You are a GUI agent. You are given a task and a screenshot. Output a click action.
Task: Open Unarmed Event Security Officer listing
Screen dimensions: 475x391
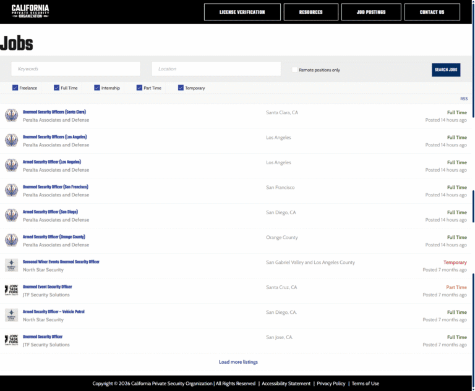click(x=47, y=287)
